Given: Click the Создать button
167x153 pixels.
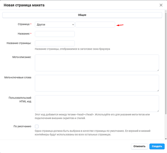Looking at the screenshot, I should click(x=157, y=146).
